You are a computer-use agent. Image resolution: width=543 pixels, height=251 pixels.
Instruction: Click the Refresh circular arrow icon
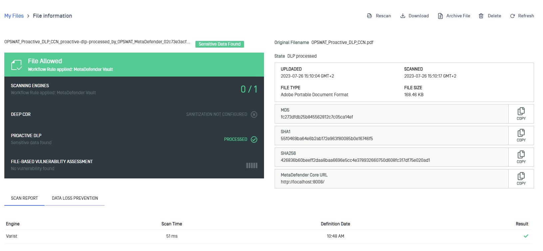coord(513,16)
